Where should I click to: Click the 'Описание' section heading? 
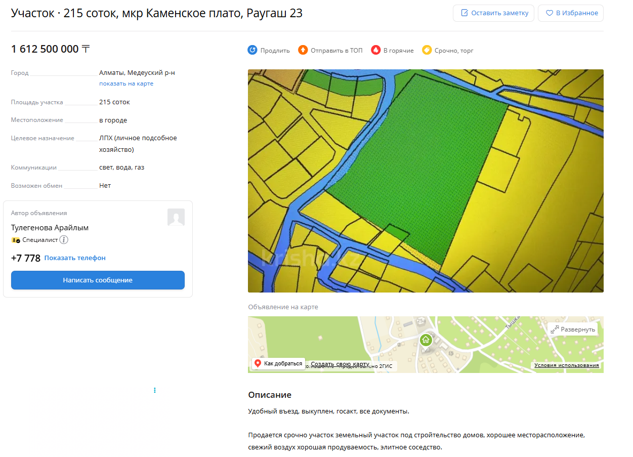tap(270, 395)
